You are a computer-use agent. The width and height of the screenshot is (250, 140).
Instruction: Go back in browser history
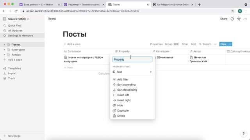pyautogui.click(x=4, y=11)
